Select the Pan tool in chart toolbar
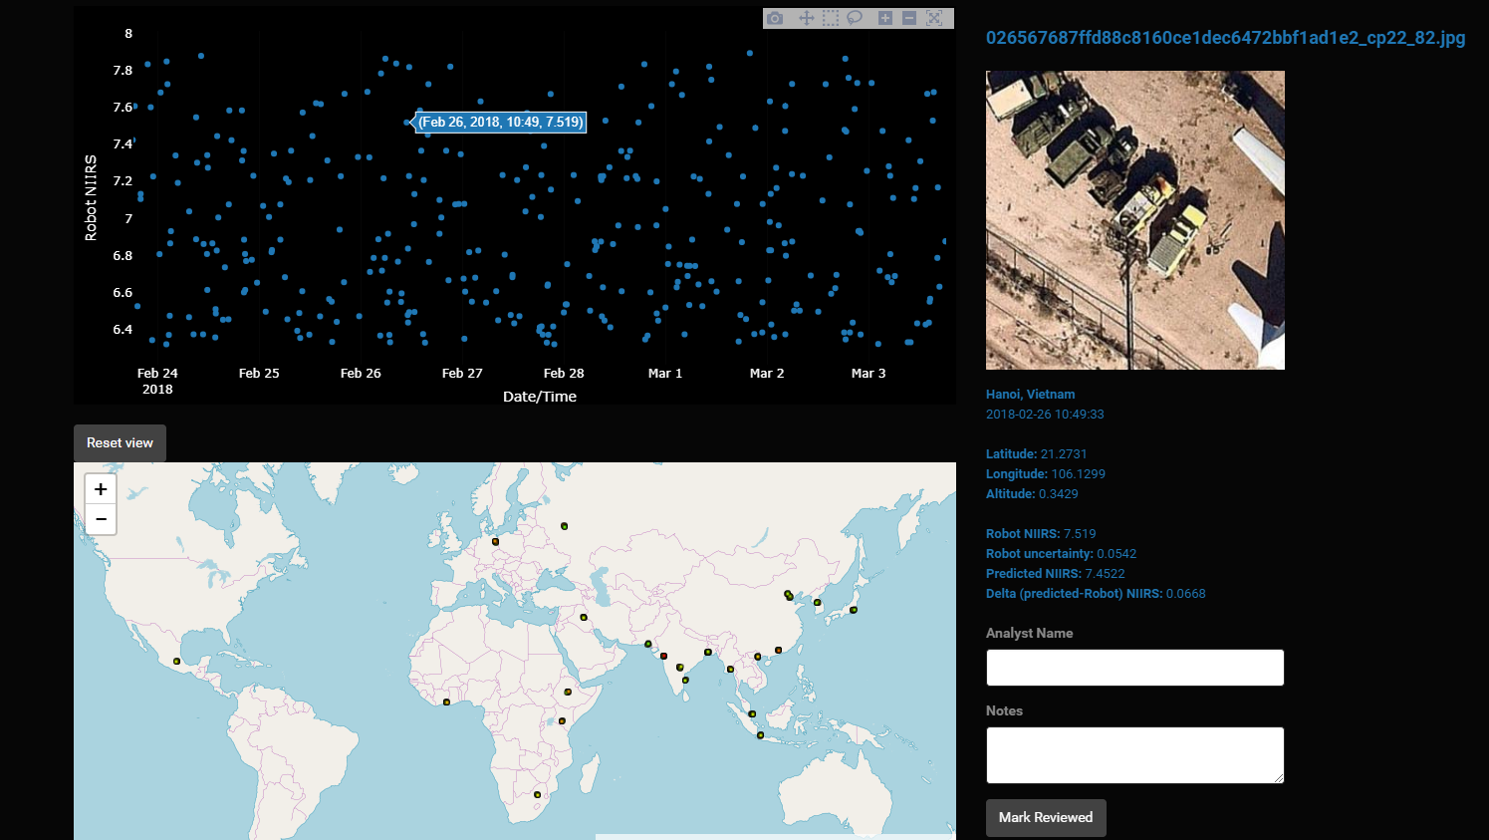 tap(806, 18)
